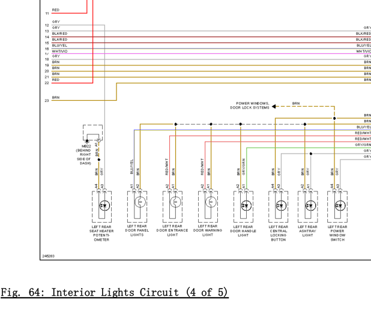Click the Left Rear Door Handle Light LED symbol
The width and height of the screenshot is (371, 312).
[246, 206]
